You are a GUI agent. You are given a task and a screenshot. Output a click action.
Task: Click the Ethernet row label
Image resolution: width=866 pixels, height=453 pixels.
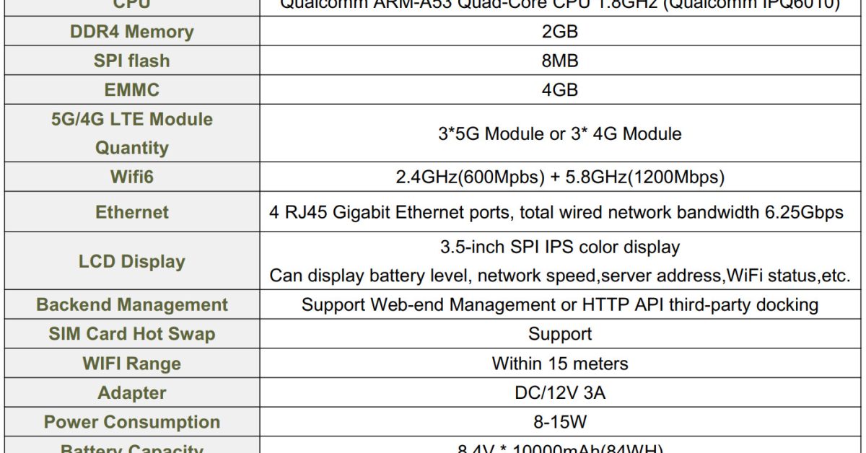tap(131, 212)
